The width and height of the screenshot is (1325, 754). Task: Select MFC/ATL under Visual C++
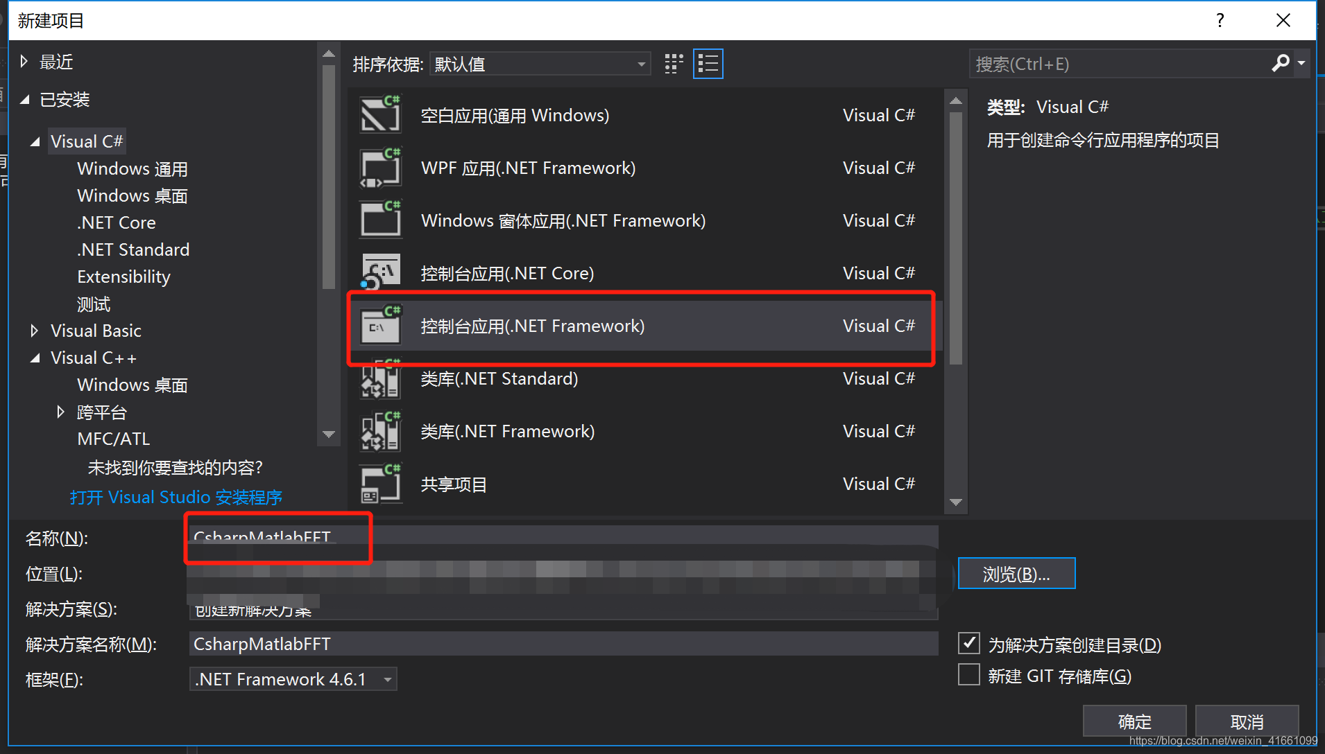(x=114, y=439)
